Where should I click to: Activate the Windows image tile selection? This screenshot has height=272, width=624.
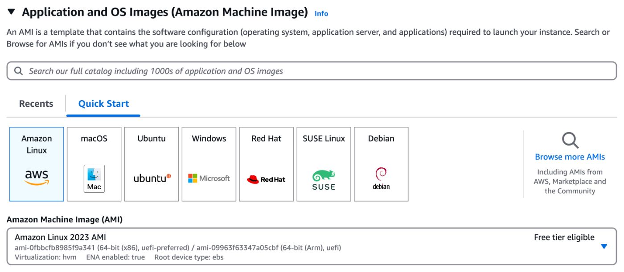pos(209,164)
